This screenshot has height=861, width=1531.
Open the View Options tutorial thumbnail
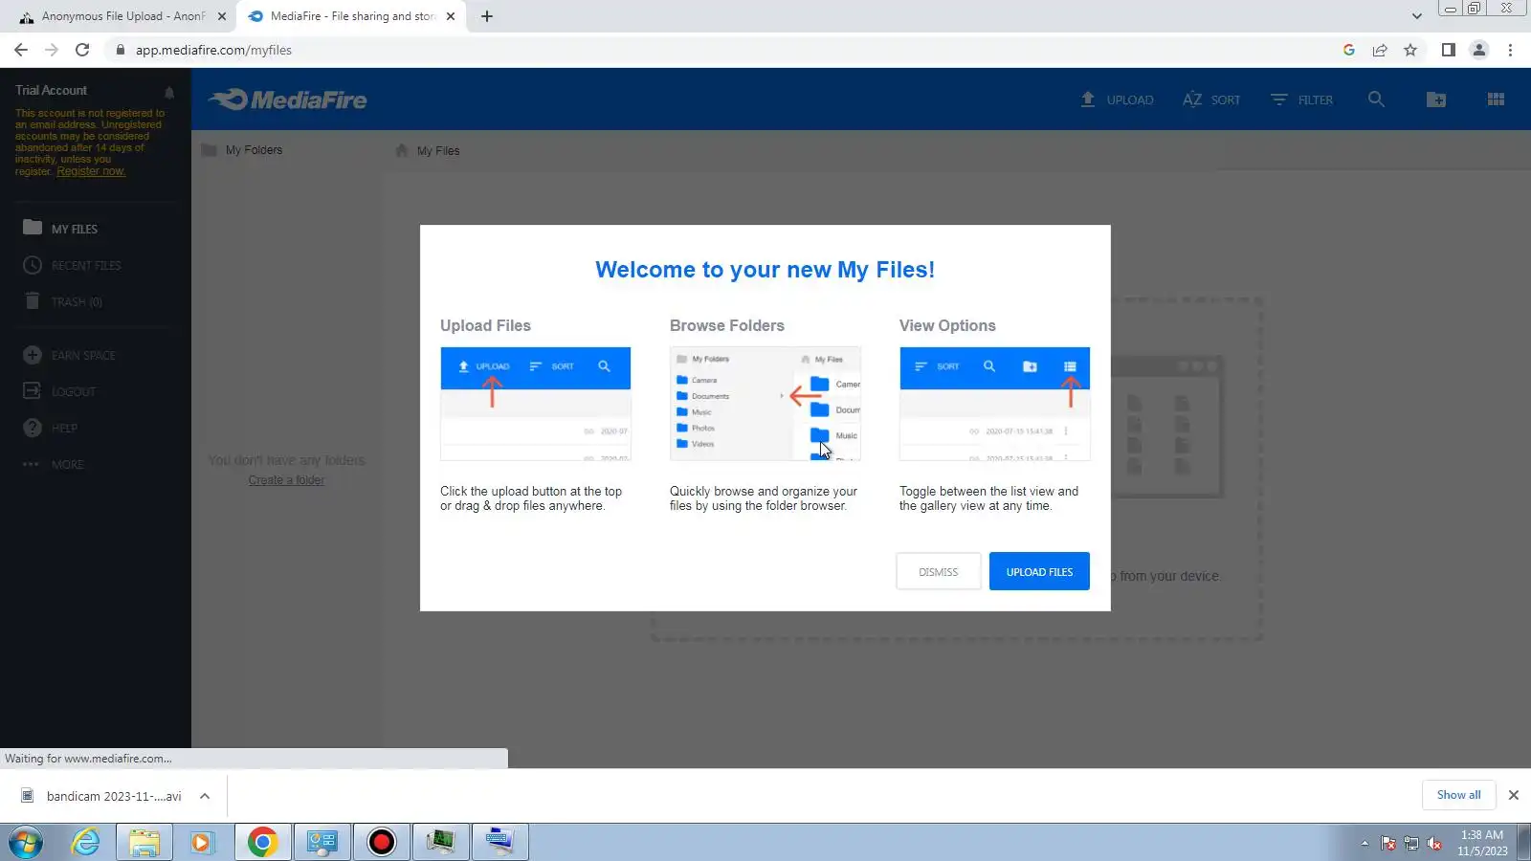tap(994, 404)
